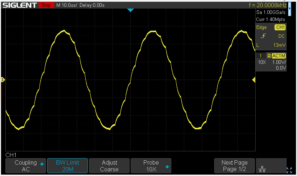Image resolution: width=297 pixels, height=176 pixels.
Task: Open the Coupling AC option menu
Action: point(26,166)
